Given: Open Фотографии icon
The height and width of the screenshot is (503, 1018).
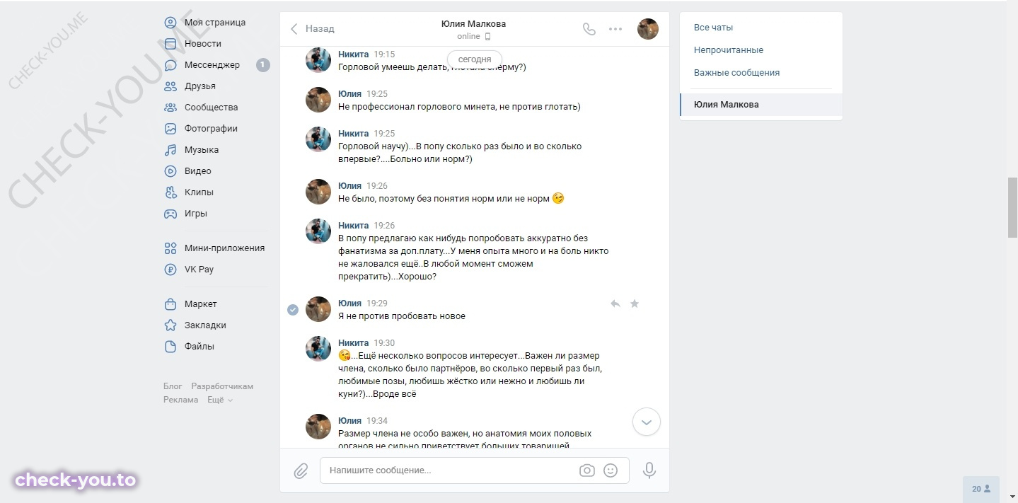Looking at the screenshot, I should tap(170, 129).
